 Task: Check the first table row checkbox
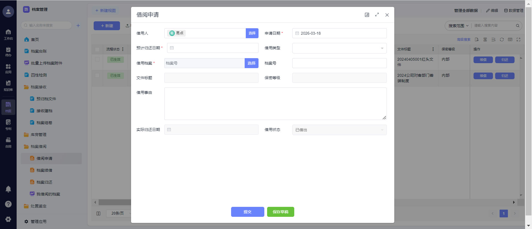97,59
